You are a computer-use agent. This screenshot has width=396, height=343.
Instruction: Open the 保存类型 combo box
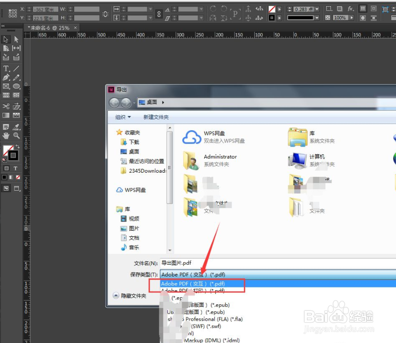[x=278, y=275]
